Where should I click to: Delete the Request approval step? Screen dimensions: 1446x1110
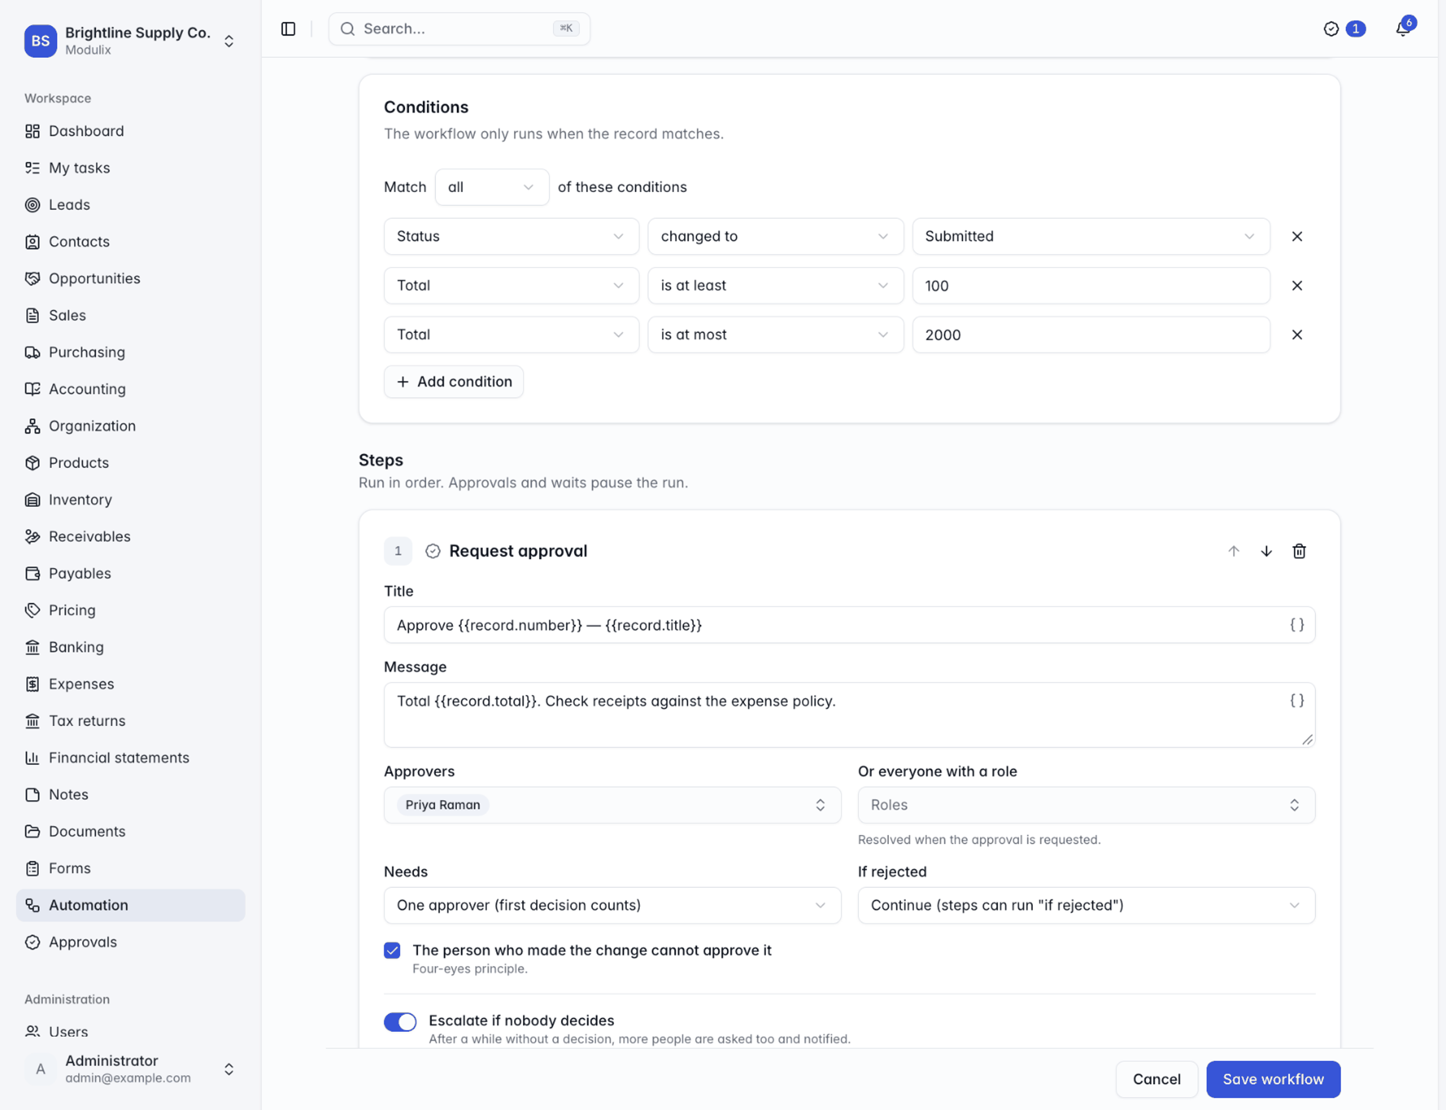click(x=1299, y=551)
